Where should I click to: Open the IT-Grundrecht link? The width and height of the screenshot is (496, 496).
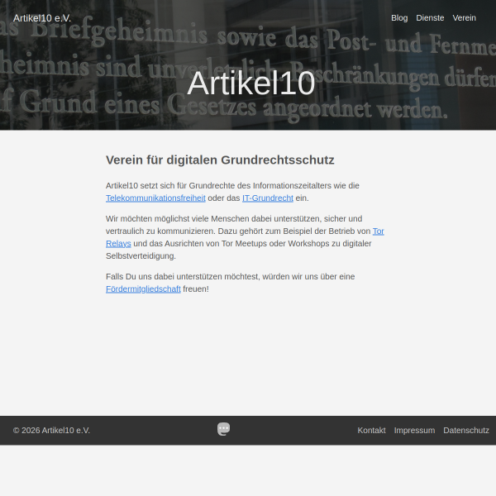click(268, 198)
